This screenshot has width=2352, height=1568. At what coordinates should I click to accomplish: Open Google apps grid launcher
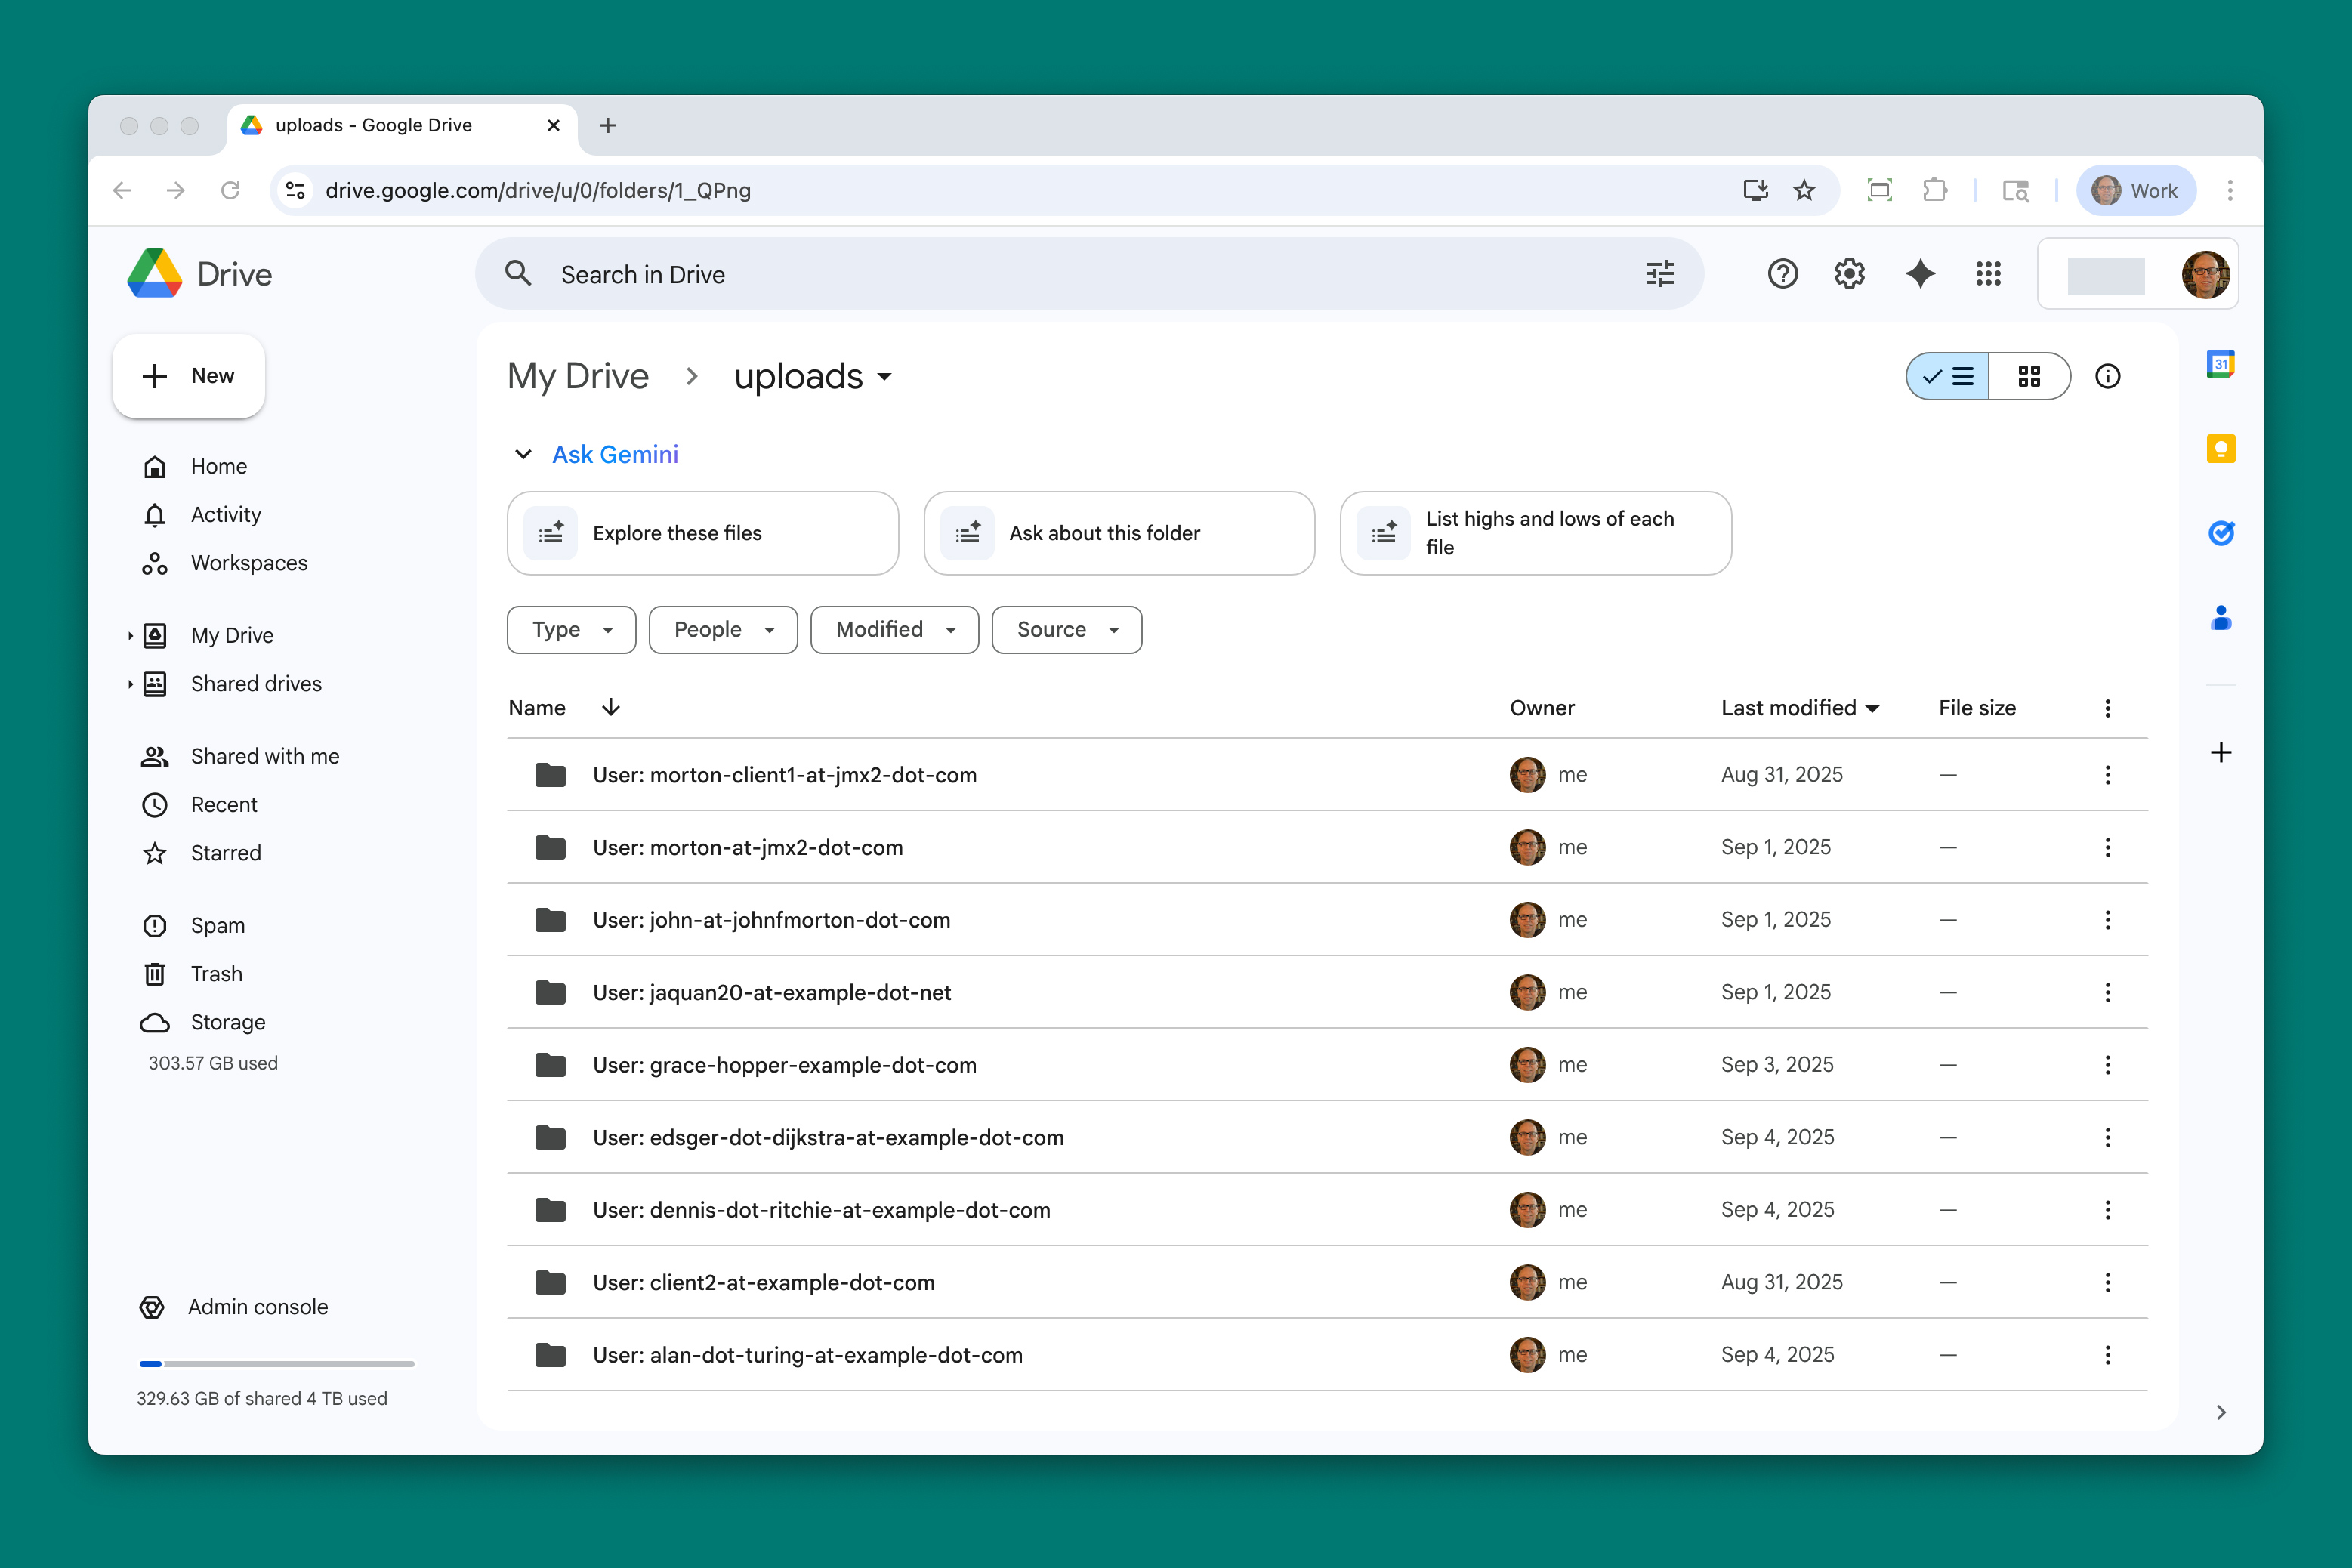1988,274
